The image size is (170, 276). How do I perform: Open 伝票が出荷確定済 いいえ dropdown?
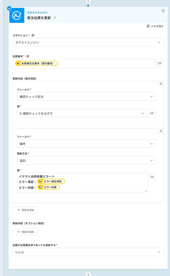88,252
